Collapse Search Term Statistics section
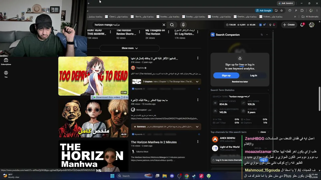The height and width of the screenshot is (180, 321). (x=268, y=90)
